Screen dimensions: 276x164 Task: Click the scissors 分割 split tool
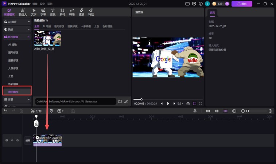click(36, 111)
